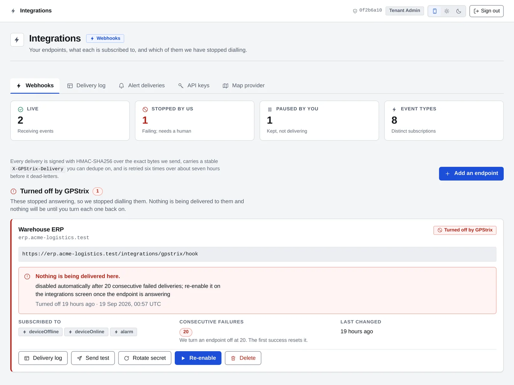The image size is (514, 385).
Task: Click the Webhooks badge beside Integrations title
Action: (105, 38)
